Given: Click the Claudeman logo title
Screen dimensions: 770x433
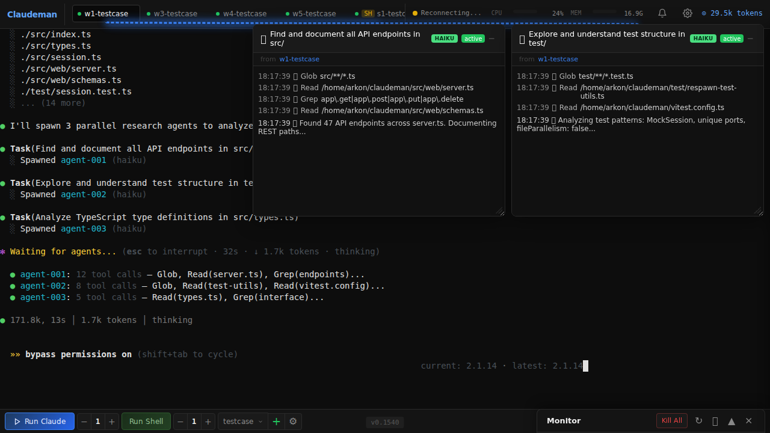Looking at the screenshot, I should tap(32, 14).
